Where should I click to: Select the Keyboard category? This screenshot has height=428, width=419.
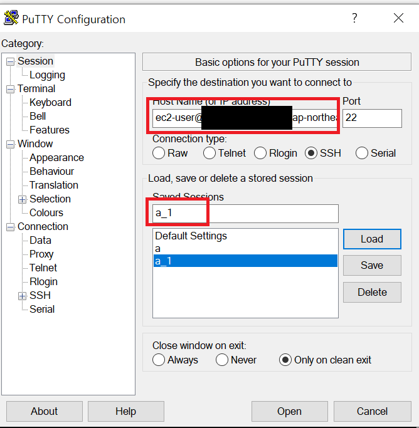pyautogui.click(x=50, y=103)
